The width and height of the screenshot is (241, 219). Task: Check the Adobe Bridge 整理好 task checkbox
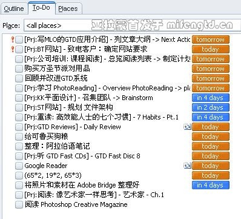click(19, 185)
